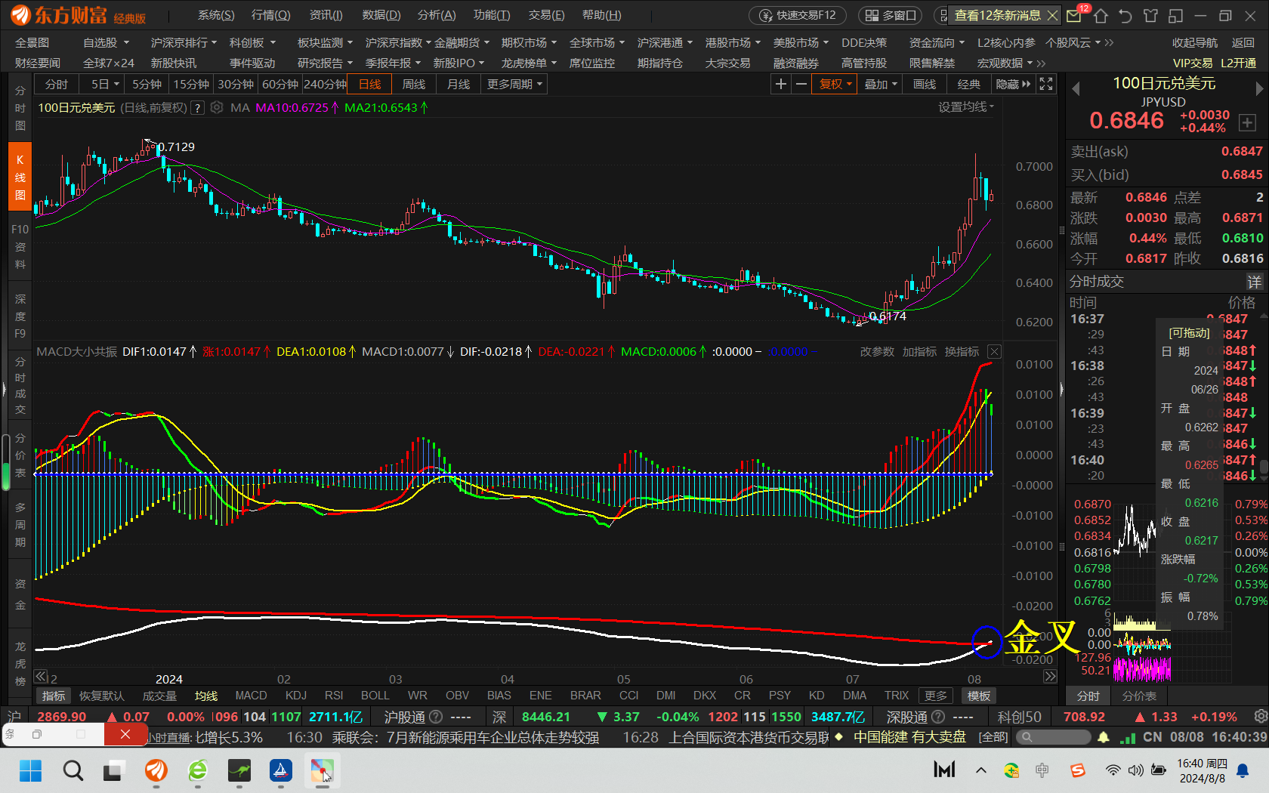The width and height of the screenshot is (1269, 793).
Task: Open the 叠加 dropdown
Action: click(881, 84)
